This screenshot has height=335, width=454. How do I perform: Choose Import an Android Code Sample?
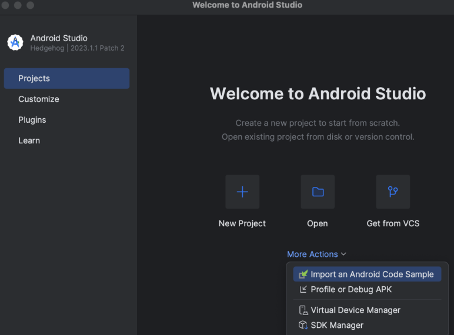click(367, 274)
